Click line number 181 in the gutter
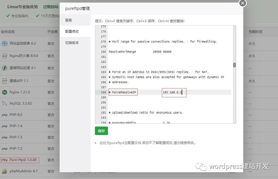The width and height of the screenshot is (278, 179). pyautogui.click(x=103, y=57)
